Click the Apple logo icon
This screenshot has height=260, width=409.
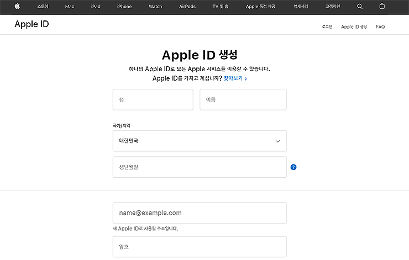(x=17, y=6)
